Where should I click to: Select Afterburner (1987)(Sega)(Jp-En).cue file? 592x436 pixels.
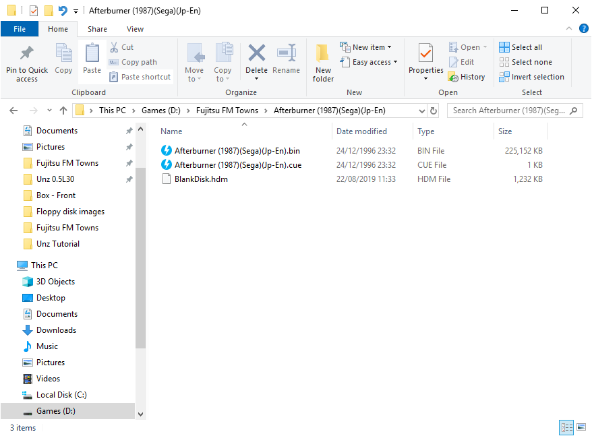click(238, 165)
